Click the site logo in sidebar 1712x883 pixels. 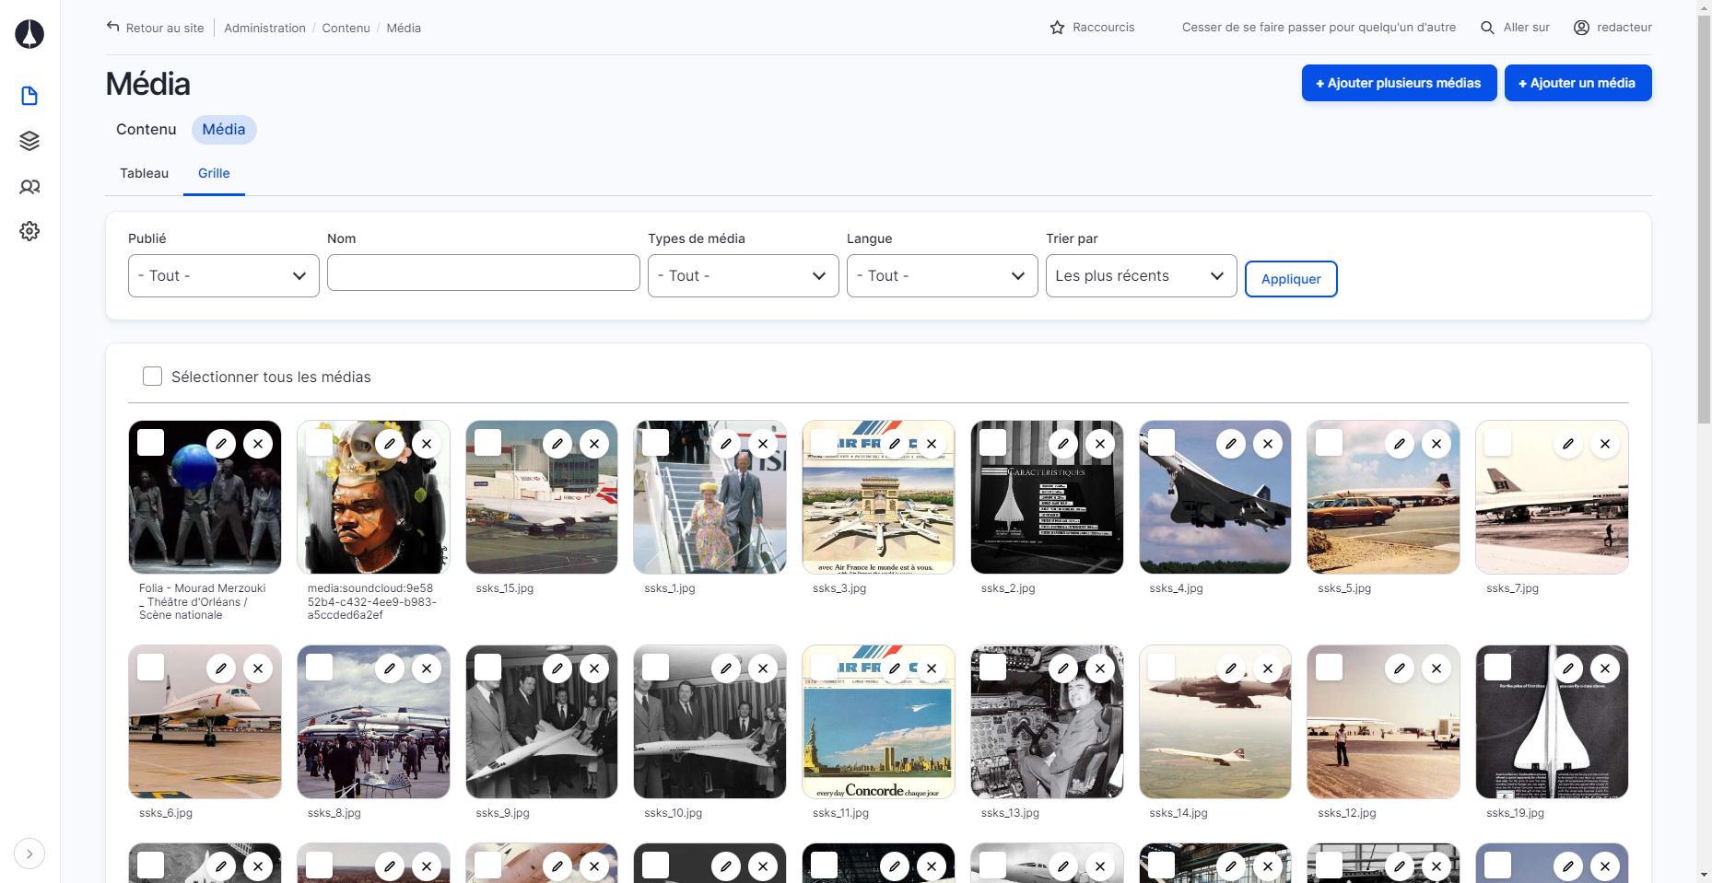point(29,34)
